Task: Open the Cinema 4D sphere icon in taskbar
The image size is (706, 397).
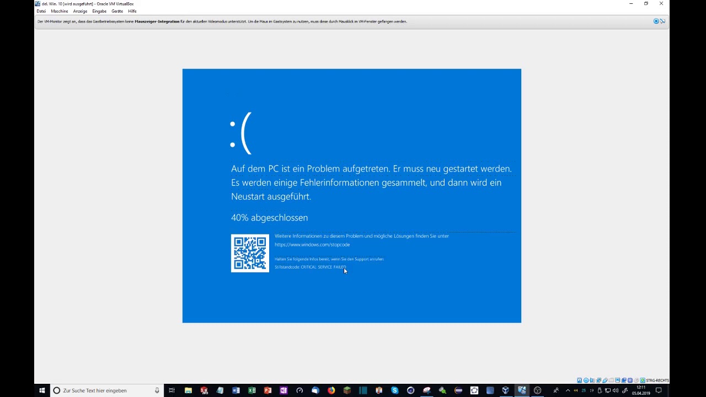Action: pyautogui.click(x=411, y=390)
